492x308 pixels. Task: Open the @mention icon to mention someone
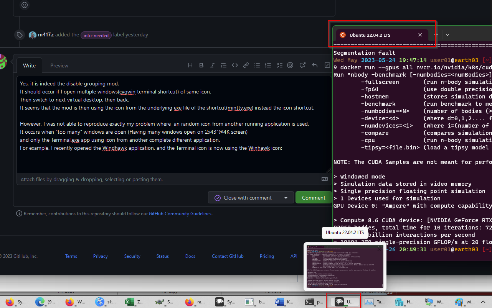pos(290,65)
